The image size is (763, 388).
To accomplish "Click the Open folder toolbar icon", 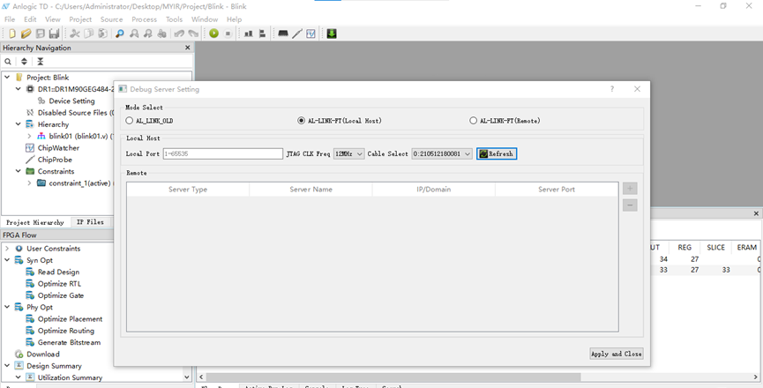I will click(26, 34).
